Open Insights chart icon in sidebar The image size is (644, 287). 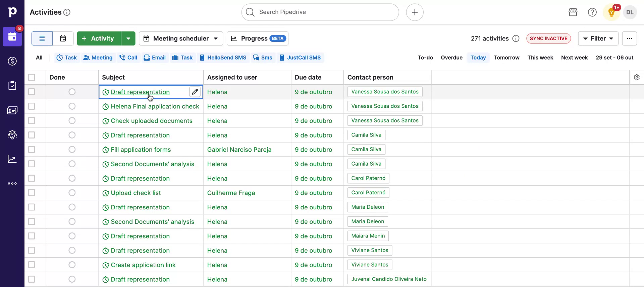[12, 159]
